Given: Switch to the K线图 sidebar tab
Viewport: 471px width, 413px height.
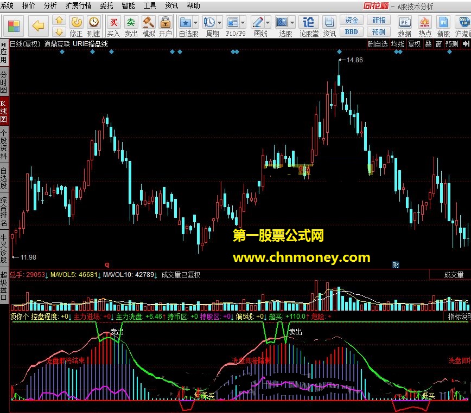Looking at the screenshot, I should (x=4, y=111).
